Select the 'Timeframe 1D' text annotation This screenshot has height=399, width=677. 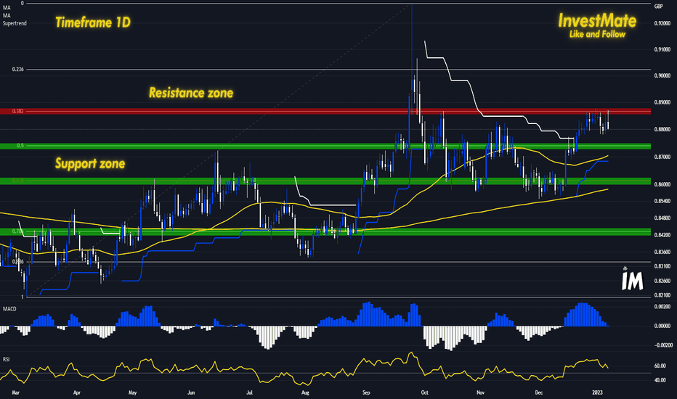click(93, 22)
